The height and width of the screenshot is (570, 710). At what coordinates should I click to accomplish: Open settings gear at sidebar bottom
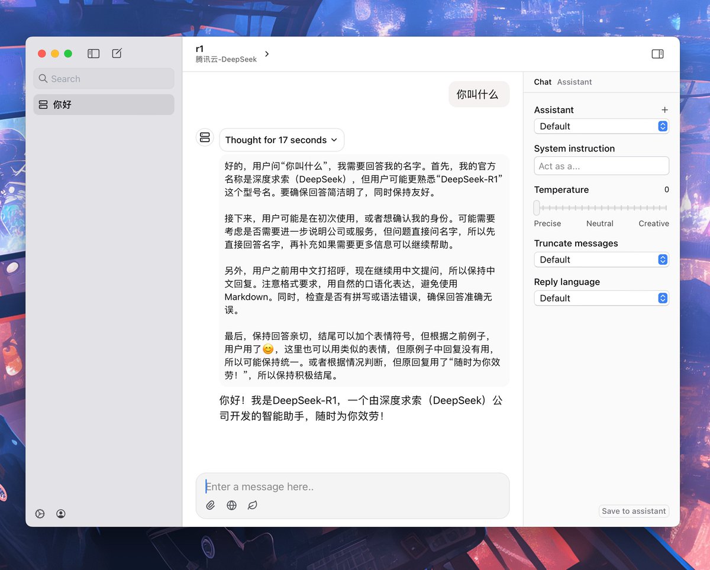(40, 514)
